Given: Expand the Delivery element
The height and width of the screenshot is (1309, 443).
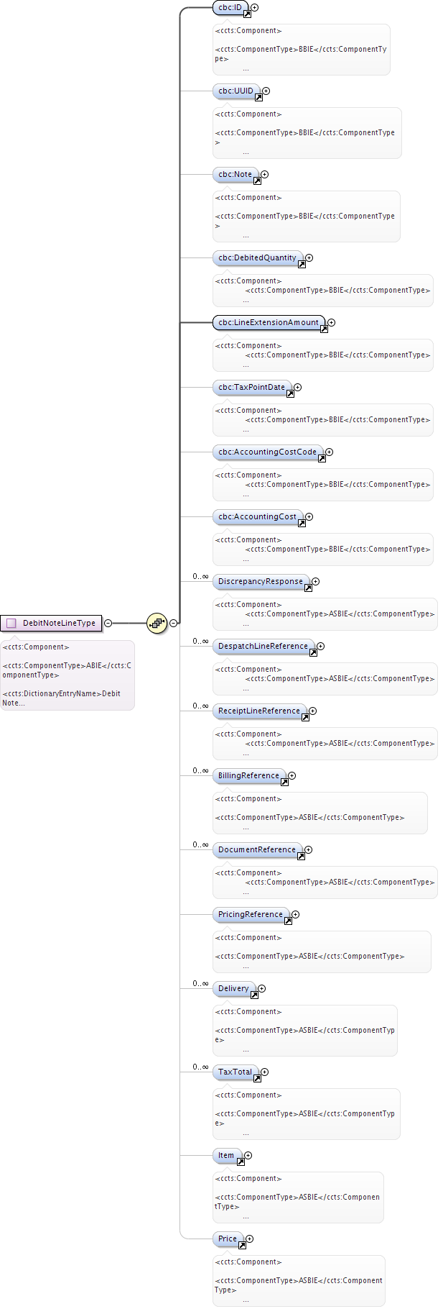Looking at the screenshot, I should (x=262, y=988).
